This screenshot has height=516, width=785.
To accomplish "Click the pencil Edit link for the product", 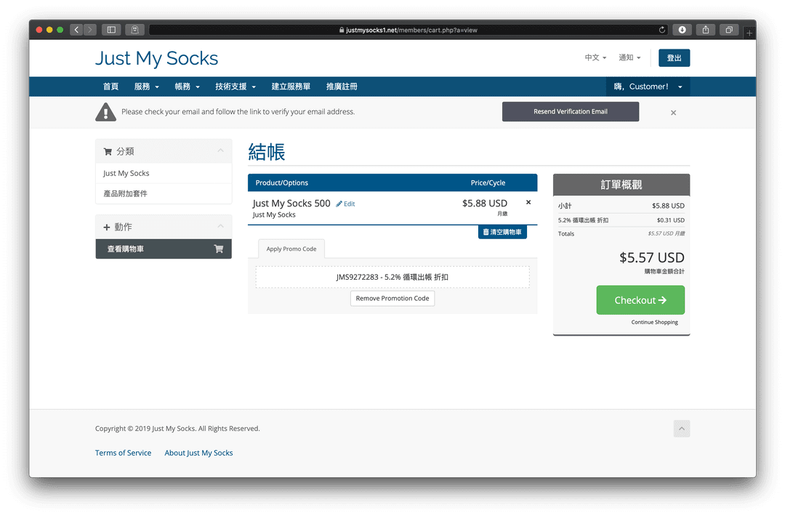I will click(x=345, y=203).
